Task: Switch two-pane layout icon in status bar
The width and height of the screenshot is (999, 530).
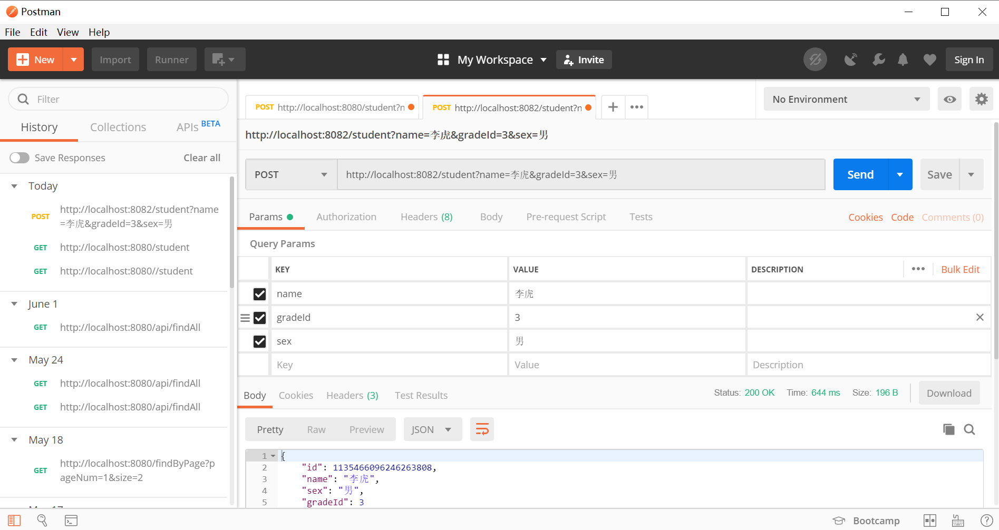Action: (x=930, y=521)
